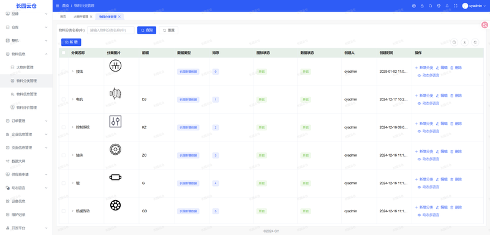Click the lock screen icon in header
The height and width of the screenshot is (235, 490).
422,6
